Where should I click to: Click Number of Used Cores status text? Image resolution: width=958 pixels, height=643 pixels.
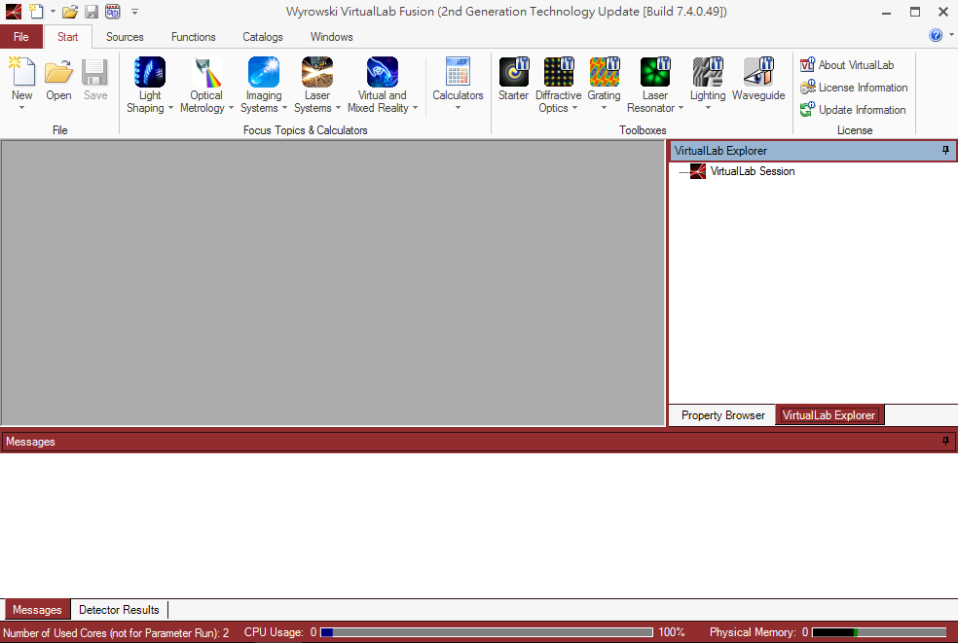click(116, 632)
